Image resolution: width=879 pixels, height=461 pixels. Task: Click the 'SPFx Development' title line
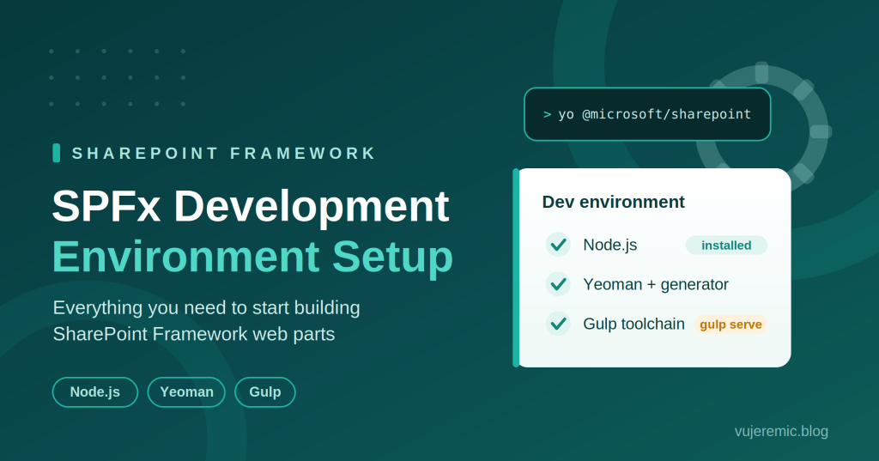(251, 206)
